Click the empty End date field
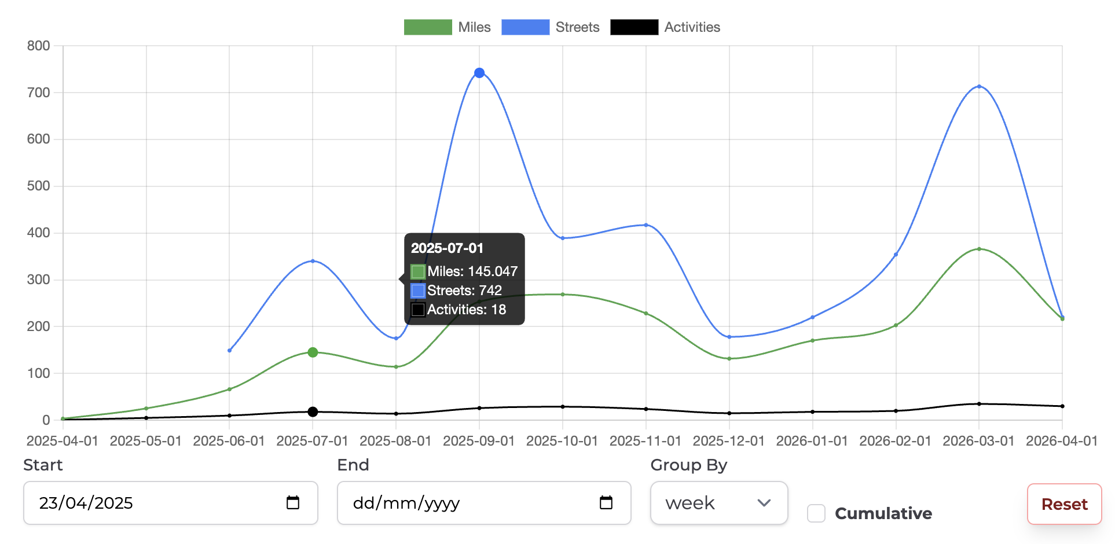This screenshot has width=1115, height=544. 457,503
